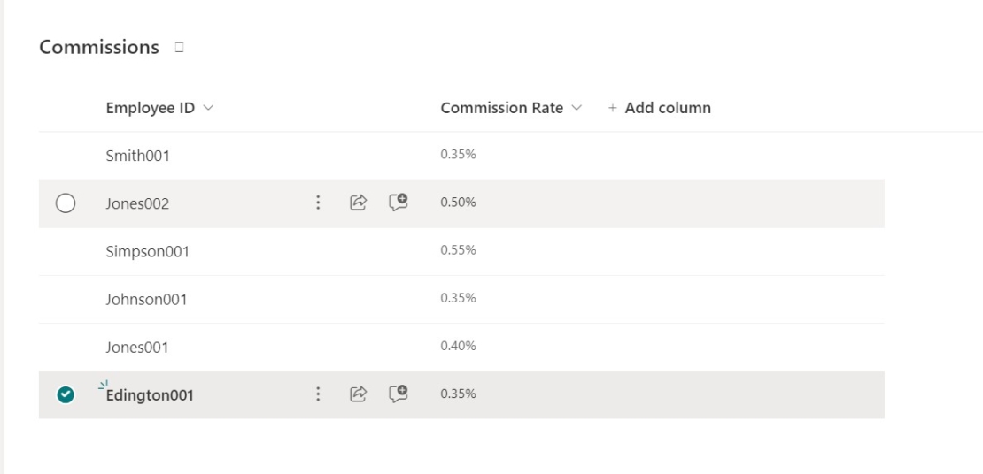Select the Johnson001 list row

pyautogui.click(x=461, y=299)
